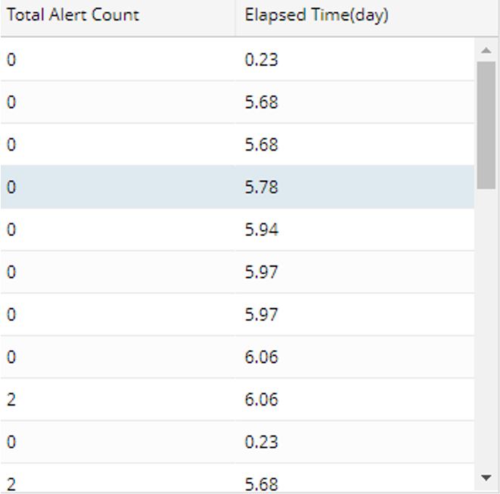The height and width of the screenshot is (494, 500).
Task: Click the Elapsed Time(day) column header
Action: coord(316,15)
